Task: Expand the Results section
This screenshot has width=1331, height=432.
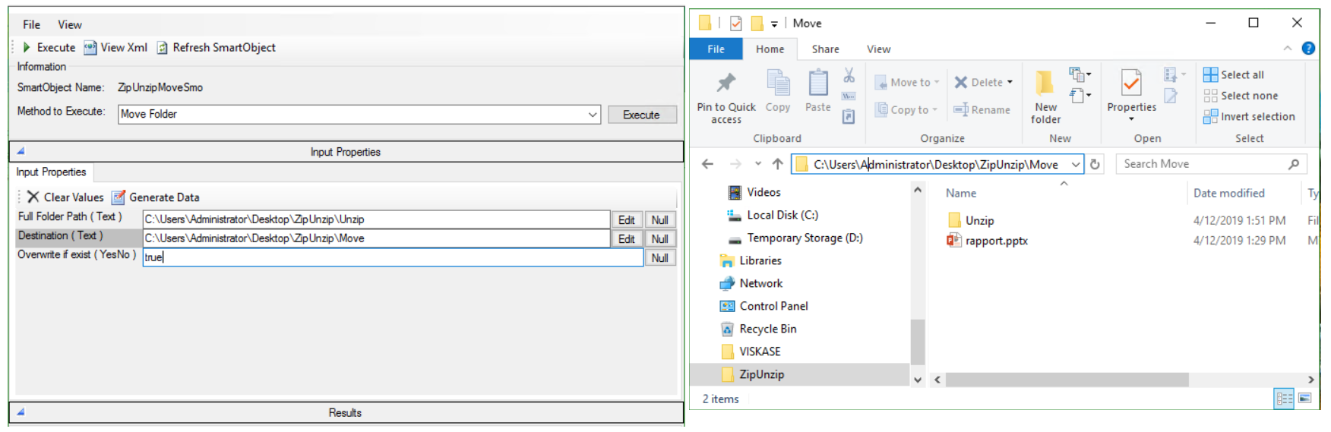Action: point(21,412)
